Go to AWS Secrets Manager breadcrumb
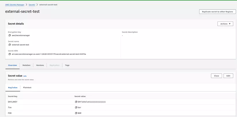This screenshot has width=237, height=117. (x=15, y=5)
